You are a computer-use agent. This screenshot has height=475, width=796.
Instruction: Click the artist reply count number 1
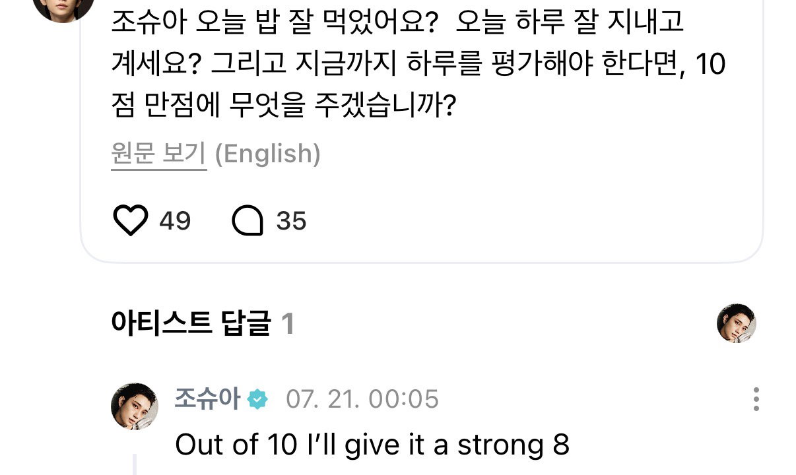click(x=287, y=324)
